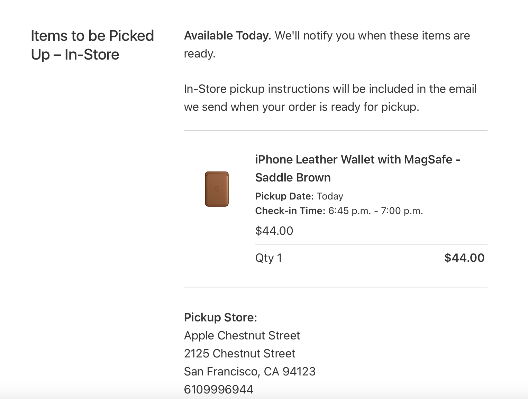The height and width of the screenshot is (399, 528).
Task: Open the Apple Chestnut Street store name
Action: (242, 336)
